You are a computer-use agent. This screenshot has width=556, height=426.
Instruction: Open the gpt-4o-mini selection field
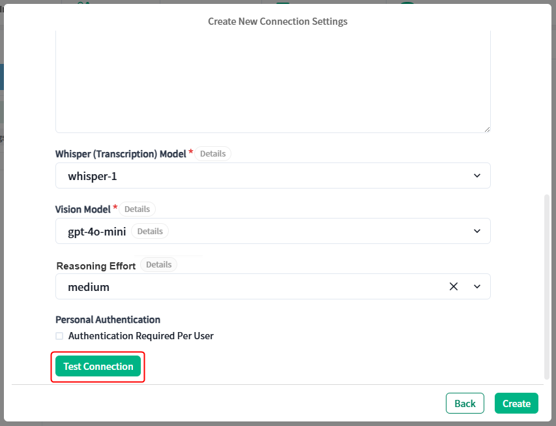[273, 231]
